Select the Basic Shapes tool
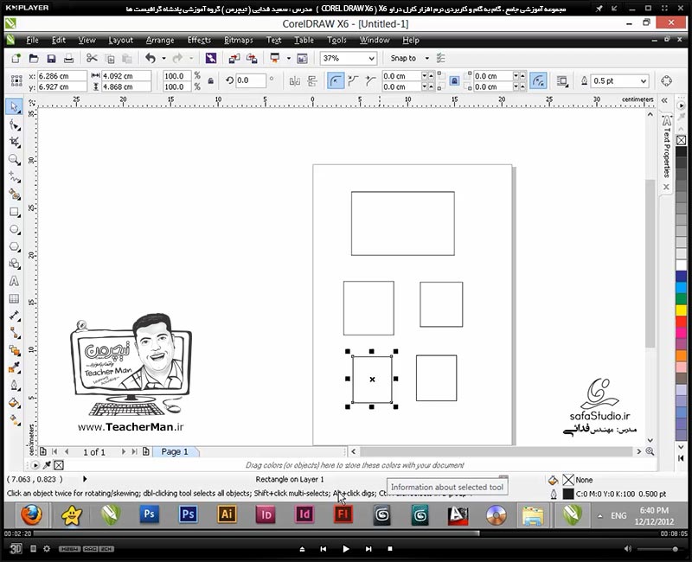This screenshot has width=692, height=562. click(15, 264)
